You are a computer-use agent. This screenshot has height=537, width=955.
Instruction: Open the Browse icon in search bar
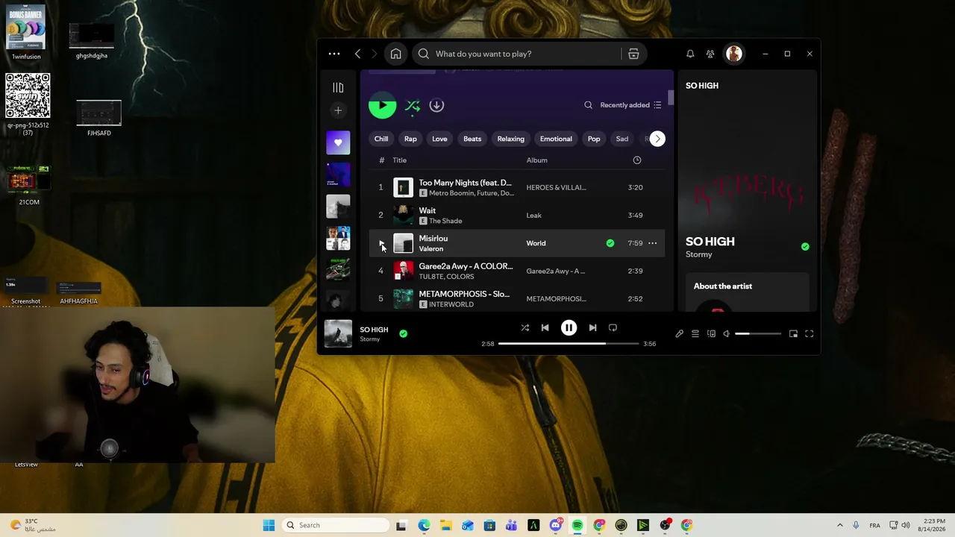click(633, 54)
